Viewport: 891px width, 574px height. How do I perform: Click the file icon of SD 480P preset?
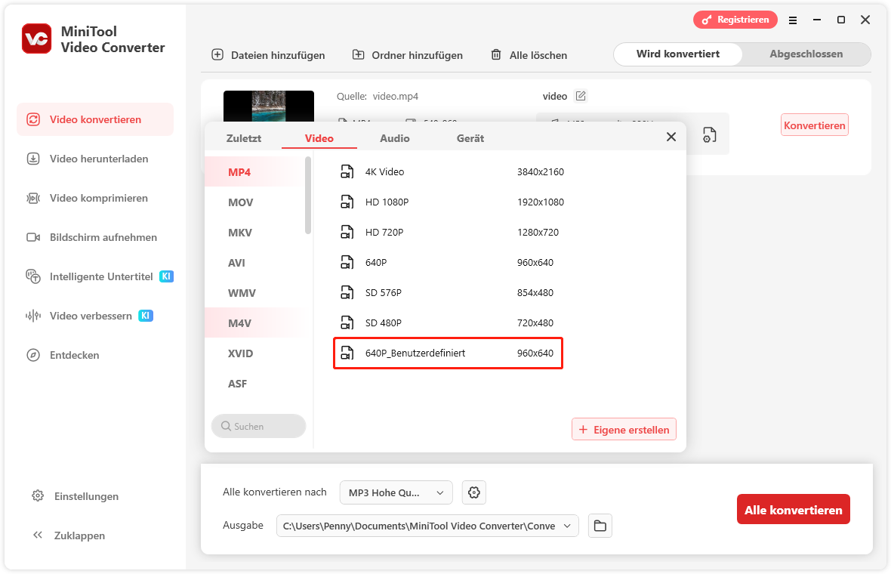[347, 322]
